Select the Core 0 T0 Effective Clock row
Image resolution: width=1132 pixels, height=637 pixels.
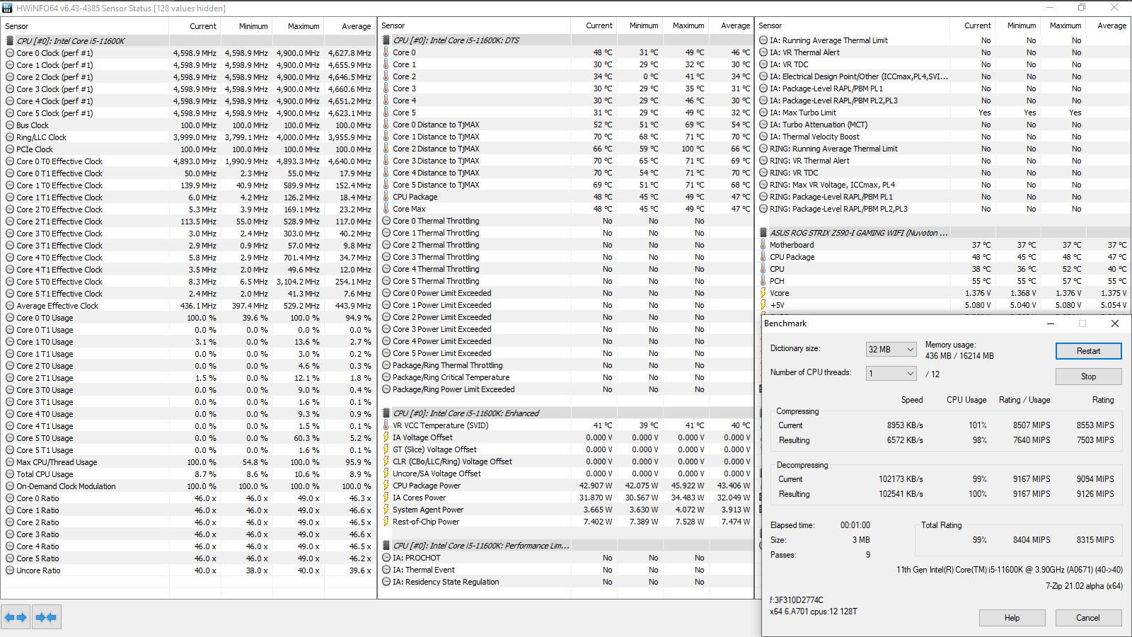coord(188,161)
